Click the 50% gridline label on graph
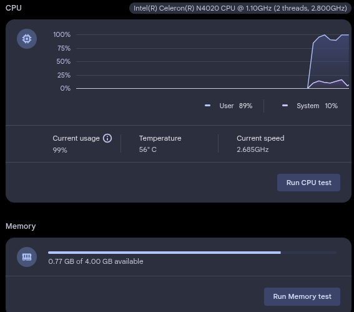The width and height of the screenshot is (354, 312). [x=64, y=61]
